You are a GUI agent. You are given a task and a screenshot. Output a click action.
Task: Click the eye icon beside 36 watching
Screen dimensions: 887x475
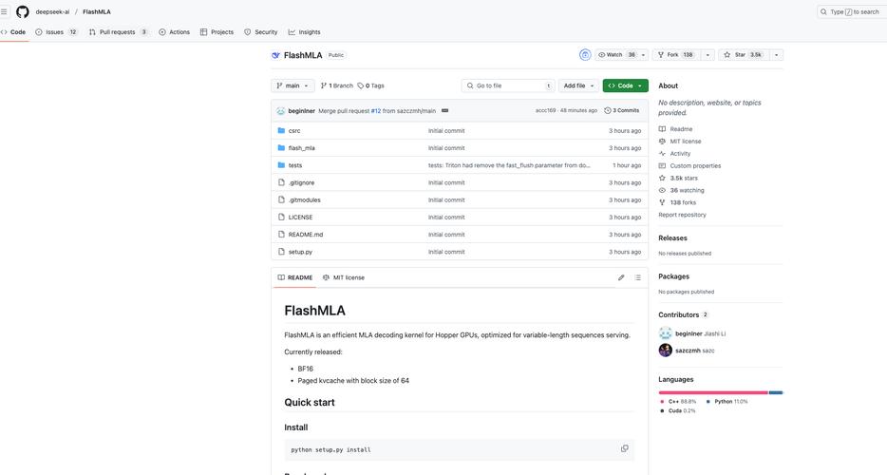(662, 190)
